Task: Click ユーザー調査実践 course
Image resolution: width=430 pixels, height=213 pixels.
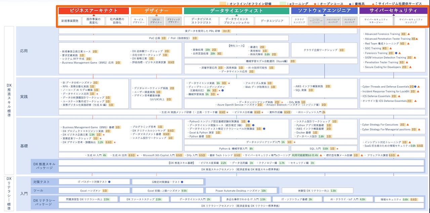Action: (x=144, y=92)
